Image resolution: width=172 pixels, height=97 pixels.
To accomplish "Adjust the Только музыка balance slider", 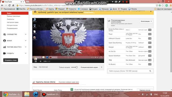I will click(74, 67).
